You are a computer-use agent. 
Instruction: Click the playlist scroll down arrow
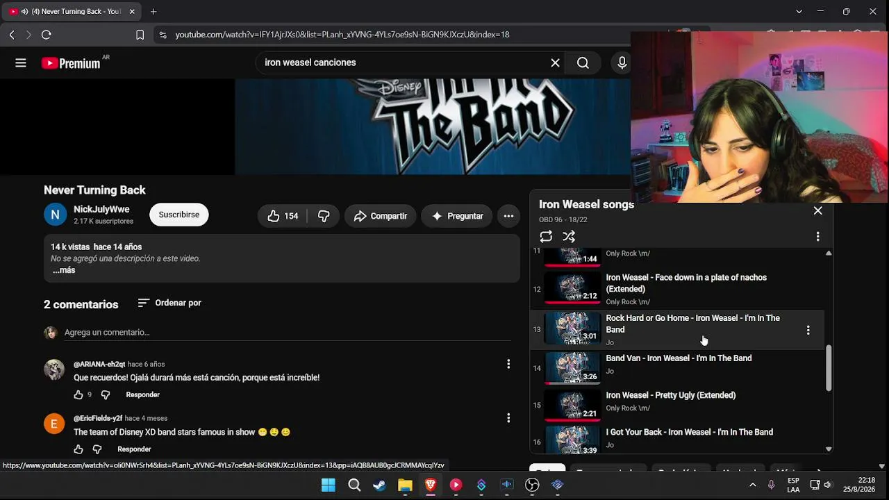829,449
